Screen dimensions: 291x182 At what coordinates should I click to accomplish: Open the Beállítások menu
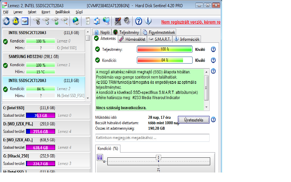[x=63, y=12]
